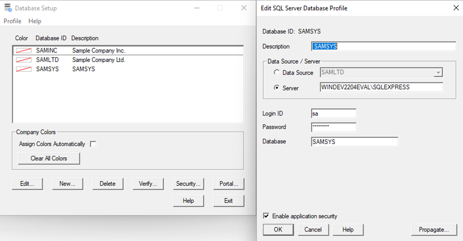
Task: Select the Sample Company Ltd. database row
Action: 98,60
